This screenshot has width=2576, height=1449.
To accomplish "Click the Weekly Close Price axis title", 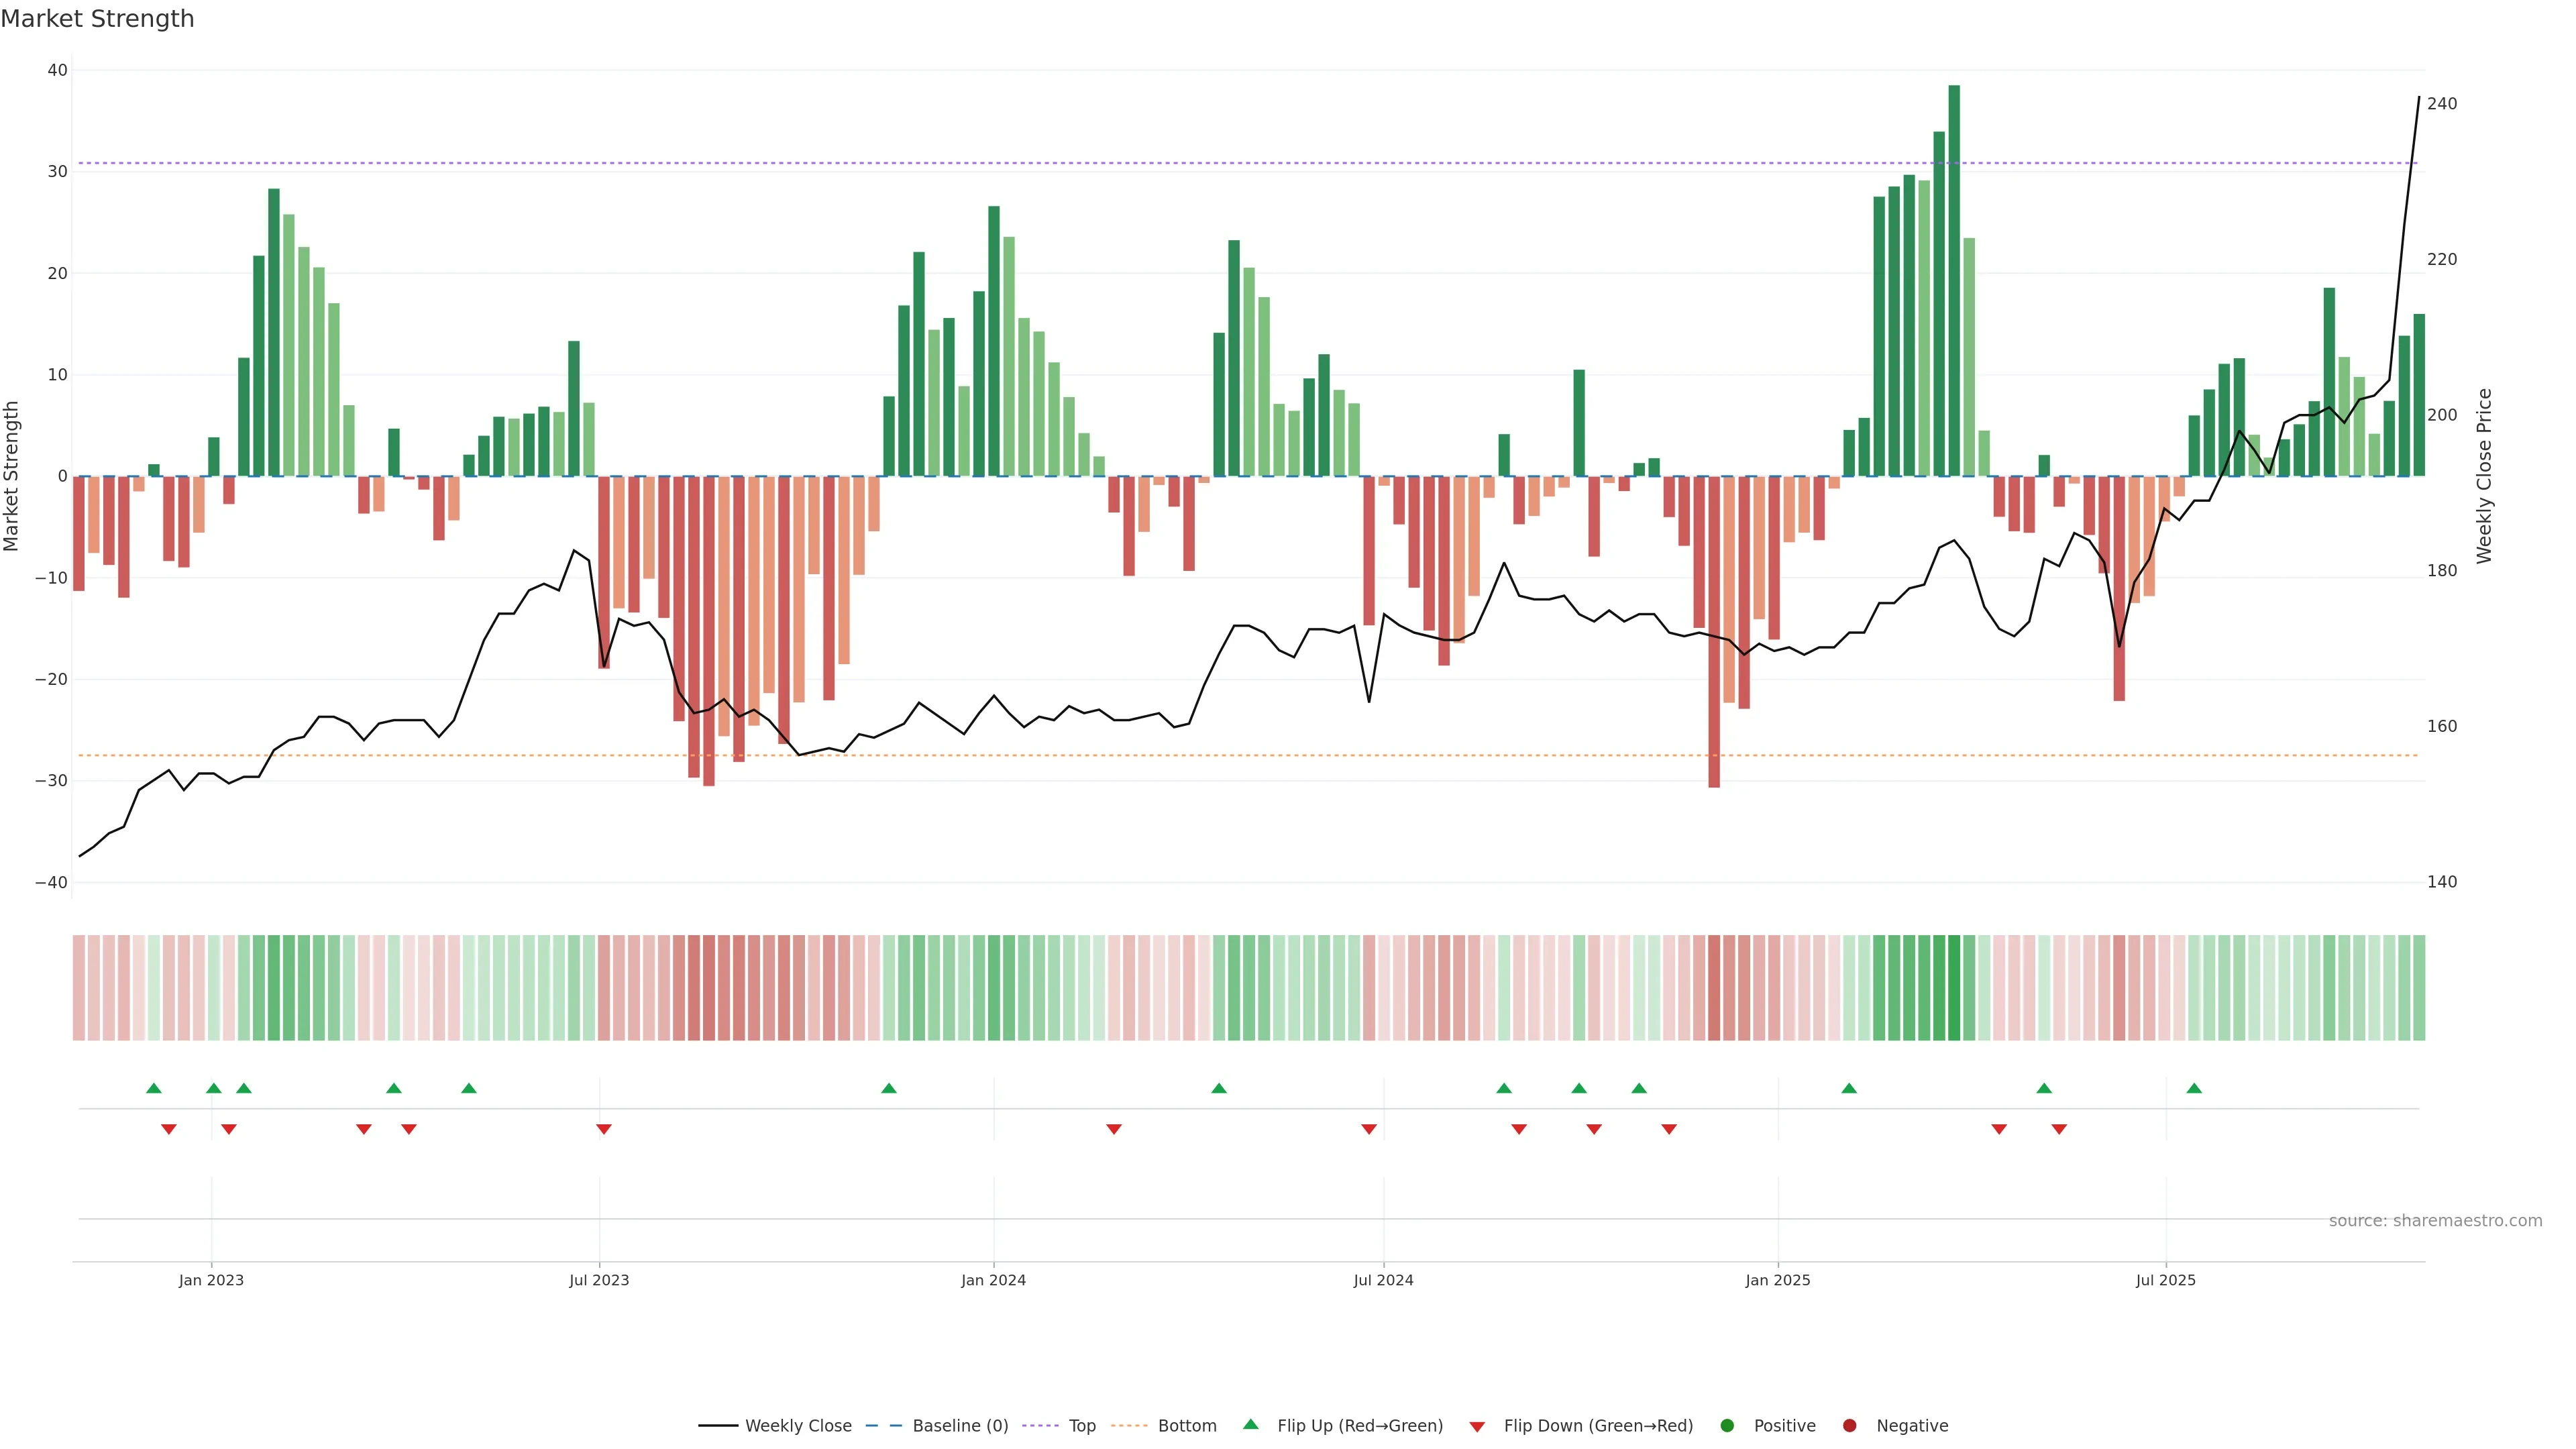I will point(2485,476).
